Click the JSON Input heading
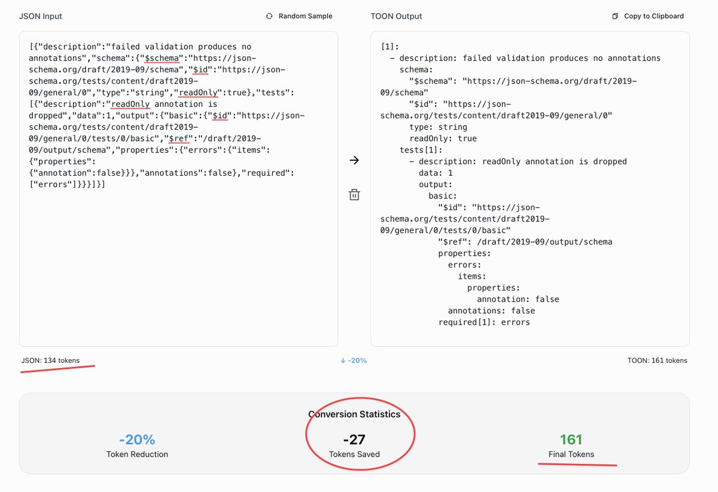Viewport: 718px width, 492px height. (41, 16)
